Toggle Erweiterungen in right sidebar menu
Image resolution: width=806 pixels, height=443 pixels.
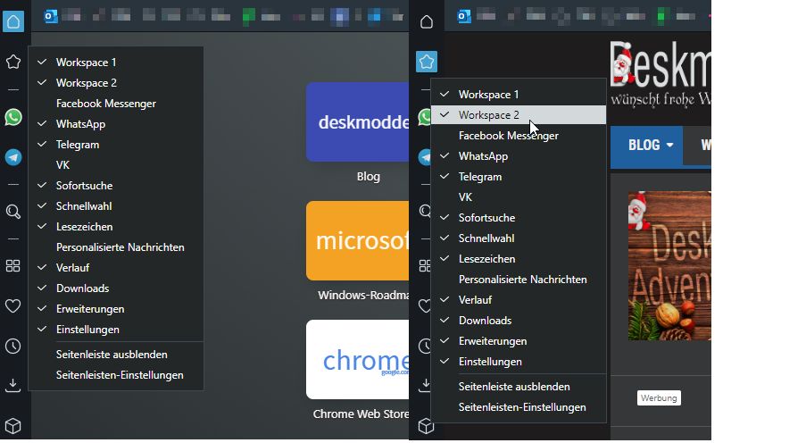click(519, 341)
